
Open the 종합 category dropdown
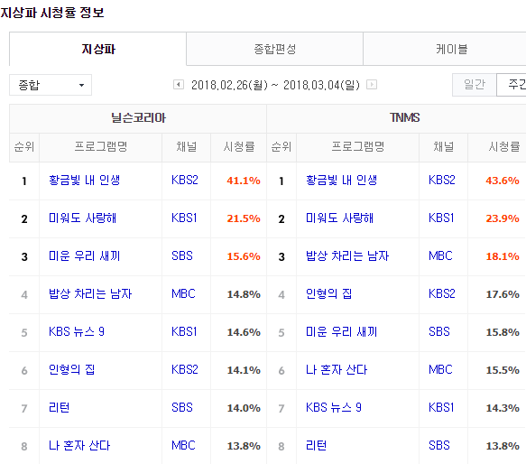(x=51, y=85)
